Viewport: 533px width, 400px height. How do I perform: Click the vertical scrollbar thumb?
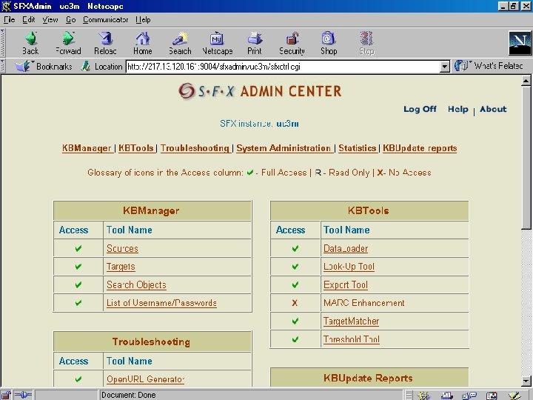(526, 159)
